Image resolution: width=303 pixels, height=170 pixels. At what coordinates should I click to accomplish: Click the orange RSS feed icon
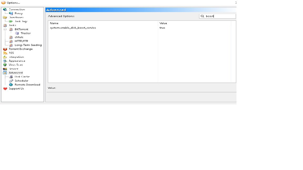click(x=5, y=53)
